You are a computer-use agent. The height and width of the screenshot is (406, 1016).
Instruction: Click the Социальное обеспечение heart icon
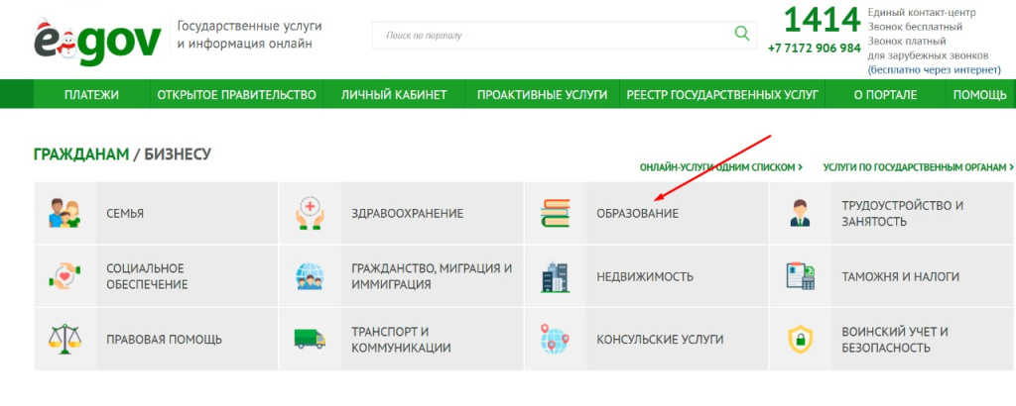(64, 276)
